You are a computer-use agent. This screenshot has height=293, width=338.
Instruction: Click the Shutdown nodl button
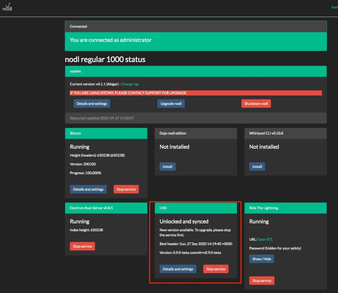coord(256,104)
